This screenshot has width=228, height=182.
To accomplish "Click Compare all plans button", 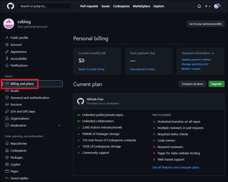I will [x=192, y=84].
